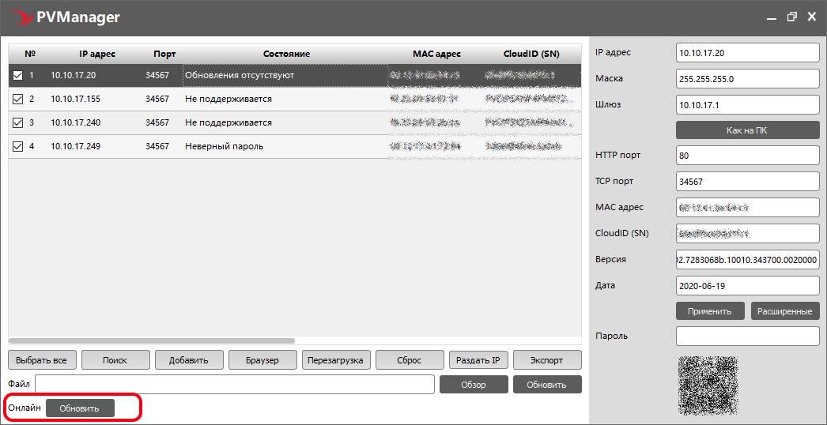827x425 pixels.
Task: Click status Обновления отсутствуют
Action: coord(240,75)
